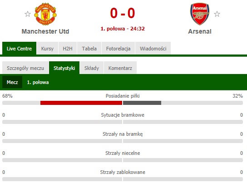Viewport: 247px width, 188px height.
Task: Favorite Arsenal with the star icon
Action: click(217, 14)
